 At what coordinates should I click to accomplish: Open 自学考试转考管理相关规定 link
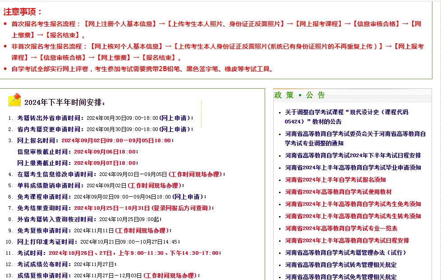coord(341,265)
